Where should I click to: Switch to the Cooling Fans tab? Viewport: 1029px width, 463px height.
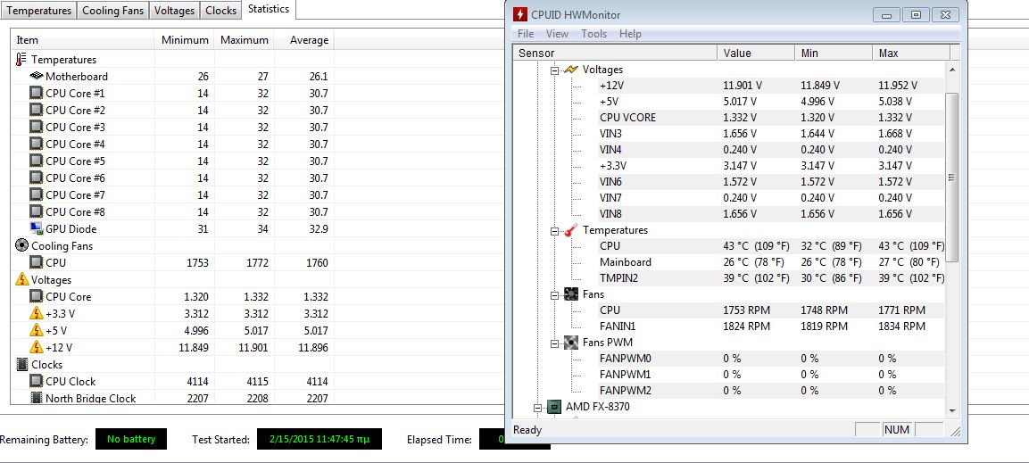(x=112, y=11)
